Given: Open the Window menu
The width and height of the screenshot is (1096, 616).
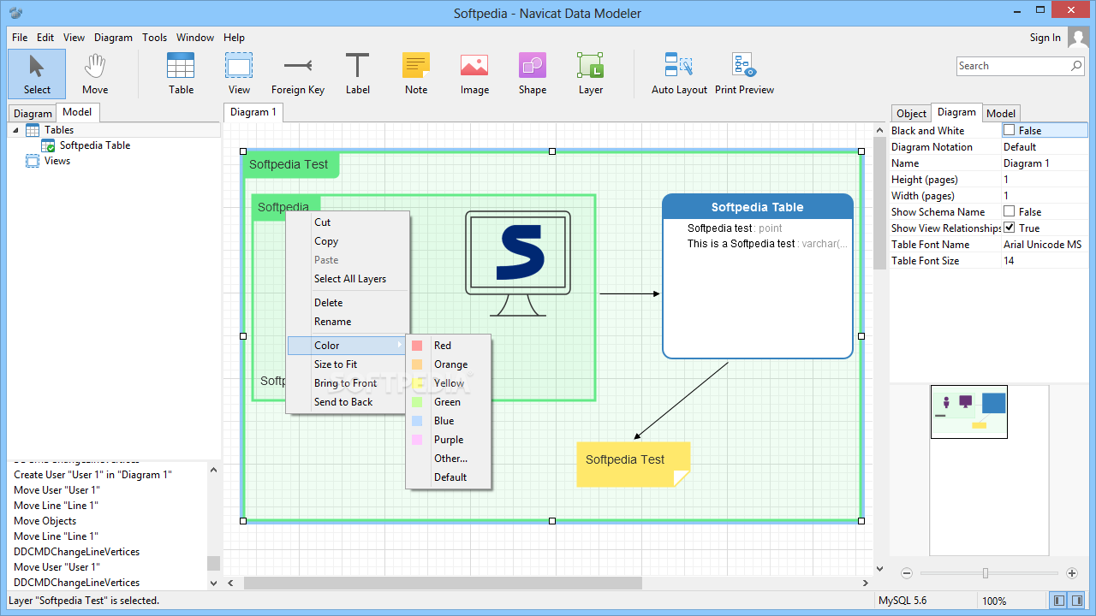Looking at the screenshot, I should tap(195, 38).
